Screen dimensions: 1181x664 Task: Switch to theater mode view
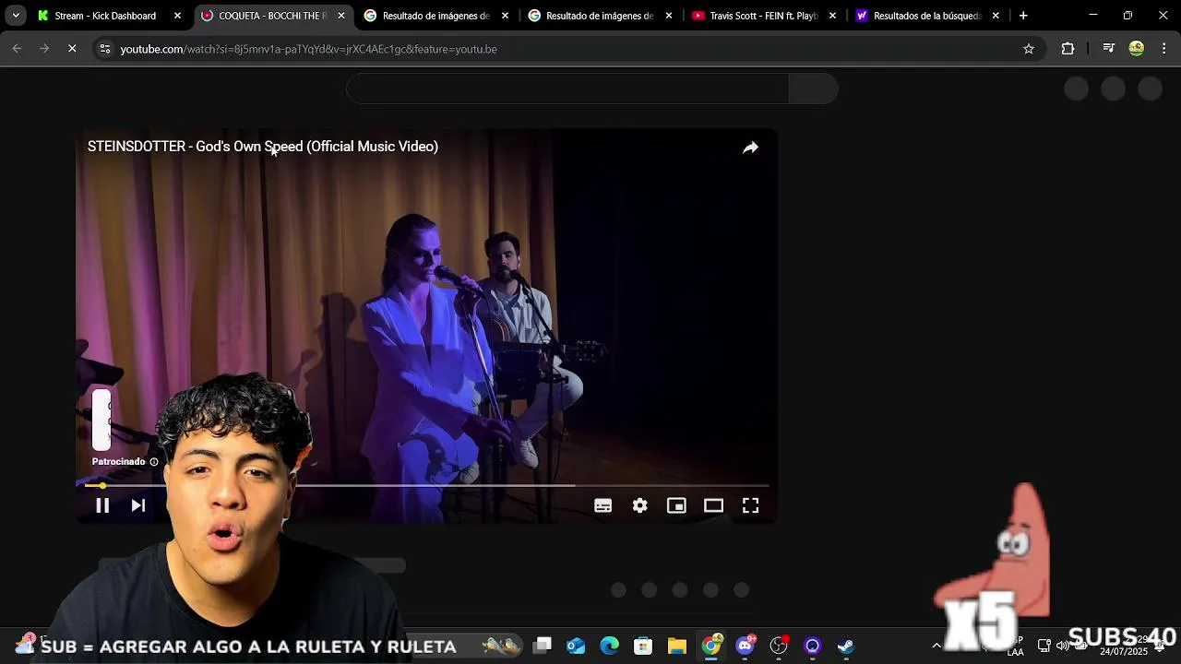click(713, 505)
